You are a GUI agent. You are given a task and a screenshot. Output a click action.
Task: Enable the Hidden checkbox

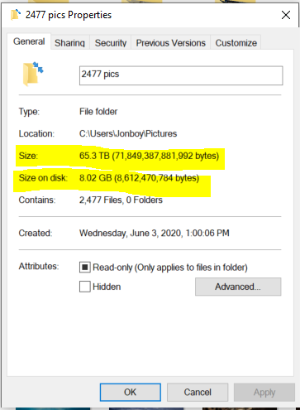[x=85, y=287]
